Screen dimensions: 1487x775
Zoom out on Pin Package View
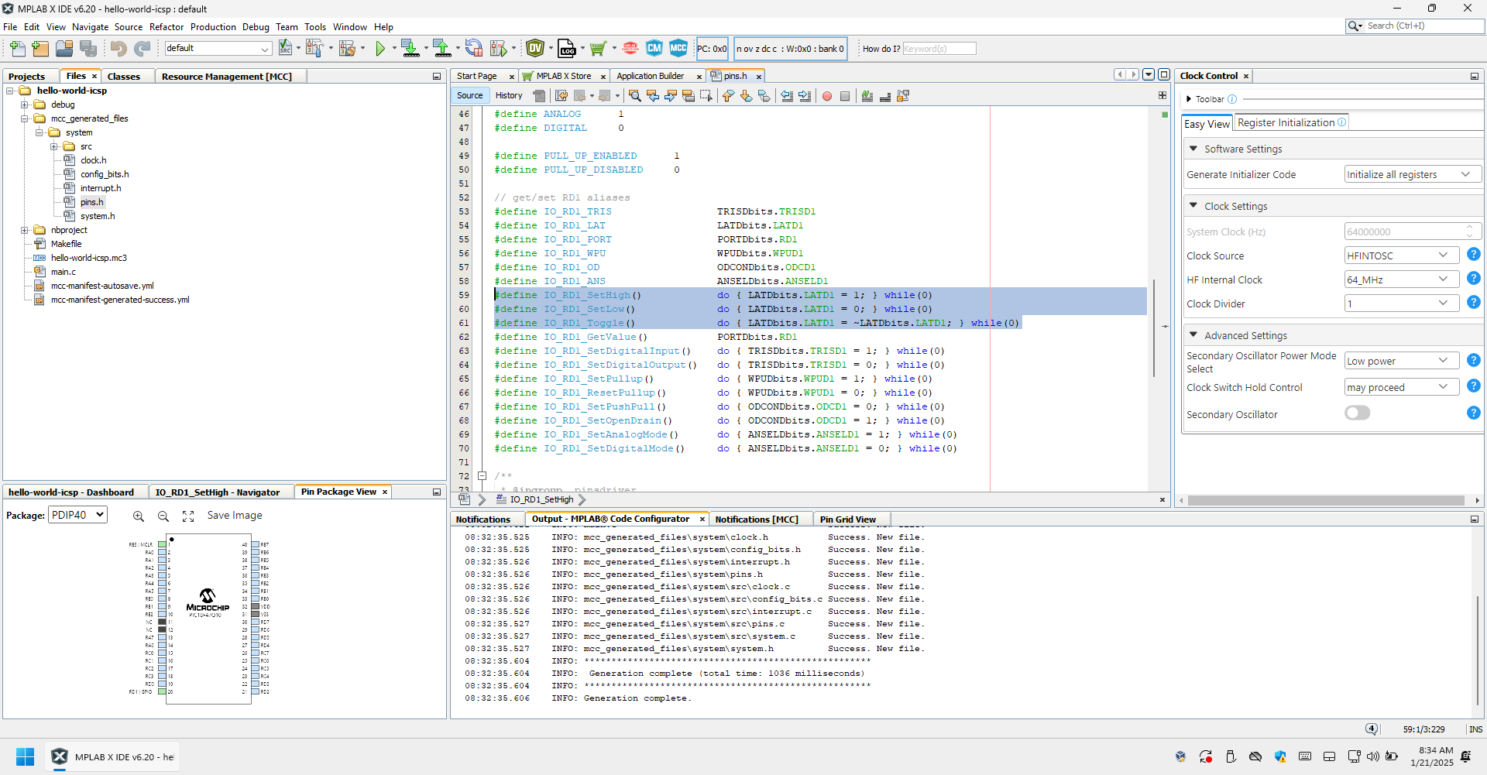tap(163, 516)
